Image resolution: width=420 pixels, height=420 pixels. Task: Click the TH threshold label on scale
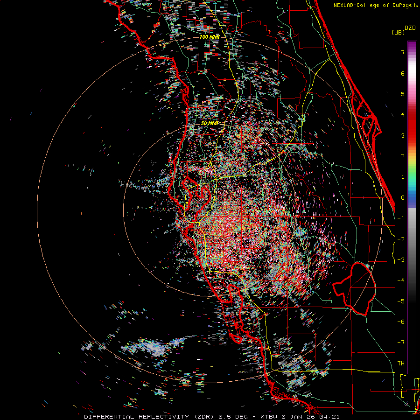coord(401,363)
